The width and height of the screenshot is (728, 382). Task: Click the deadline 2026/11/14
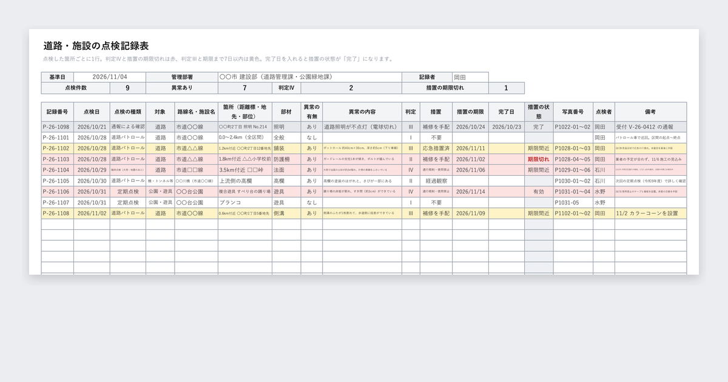click(471, 192)
